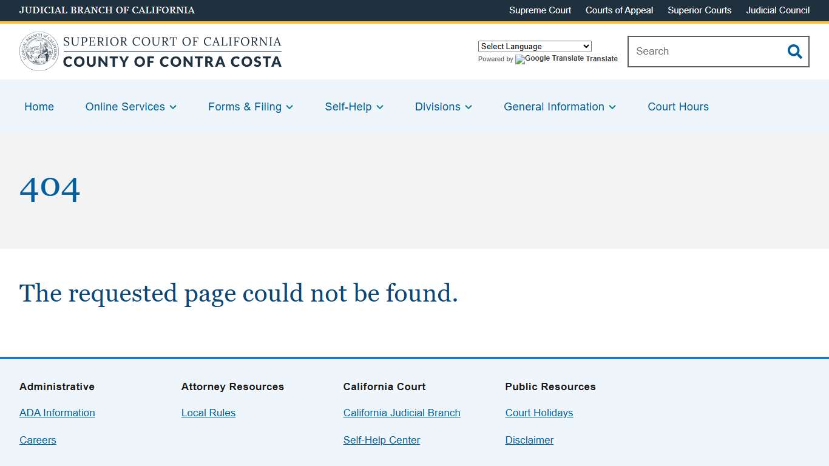Open the Select Language dropdown
The image size is (829, 466).
[534, 46]
